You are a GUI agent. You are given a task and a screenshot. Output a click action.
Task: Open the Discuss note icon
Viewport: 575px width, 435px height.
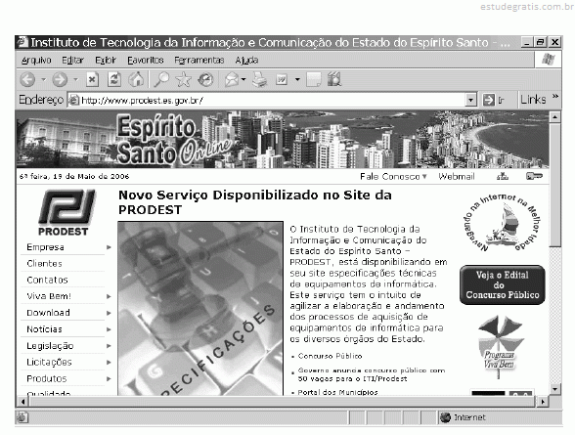tap(313, 79)
